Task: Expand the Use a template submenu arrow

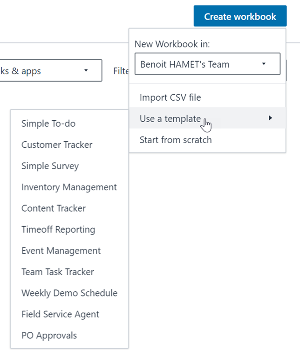Action: coord(270,118)
